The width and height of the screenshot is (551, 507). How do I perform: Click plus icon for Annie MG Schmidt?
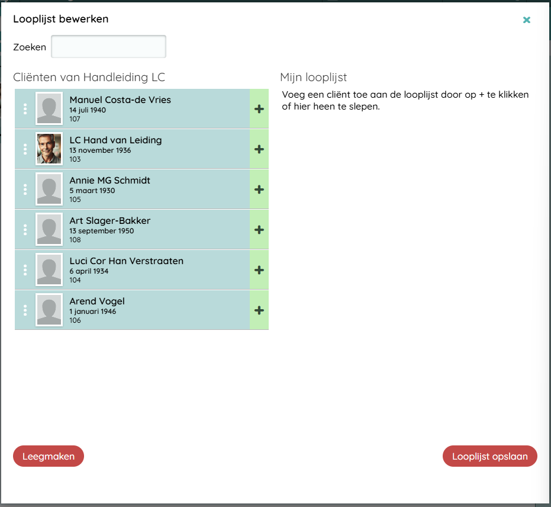259,190
